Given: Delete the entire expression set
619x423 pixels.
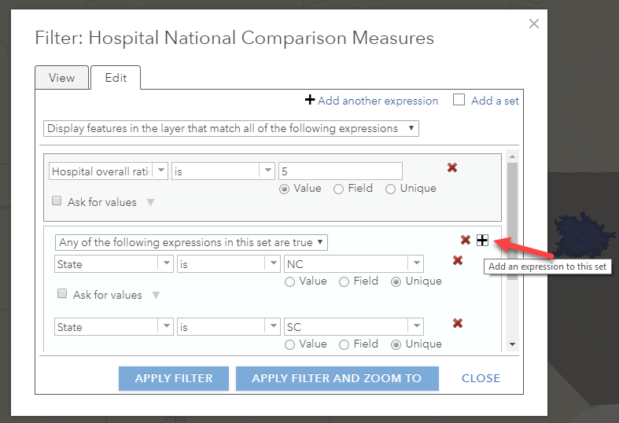Looking at the screenshot, I should click(x=466, y=240).
